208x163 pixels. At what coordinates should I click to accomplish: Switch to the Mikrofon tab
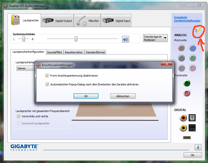(87, 21)
